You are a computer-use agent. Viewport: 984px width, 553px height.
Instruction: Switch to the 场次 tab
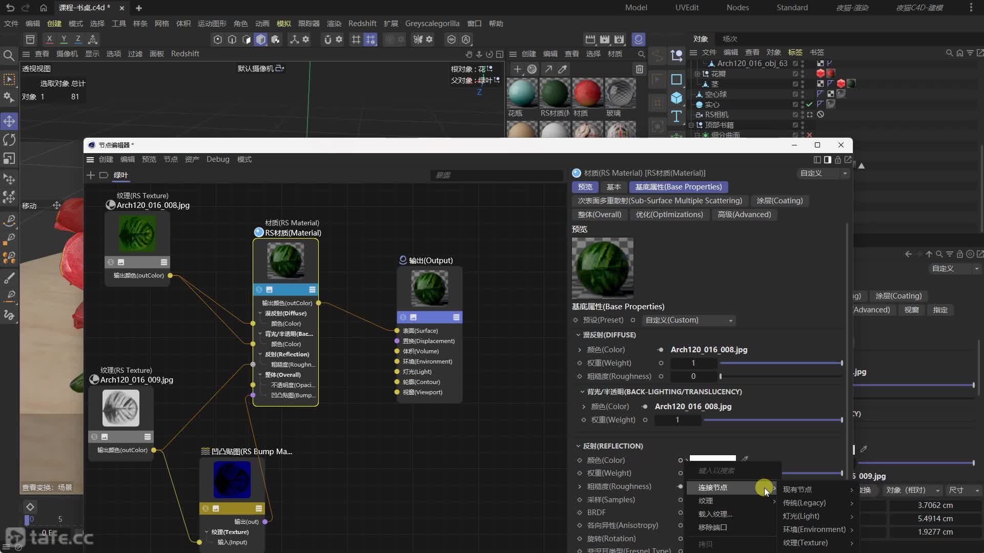(729, 39)
